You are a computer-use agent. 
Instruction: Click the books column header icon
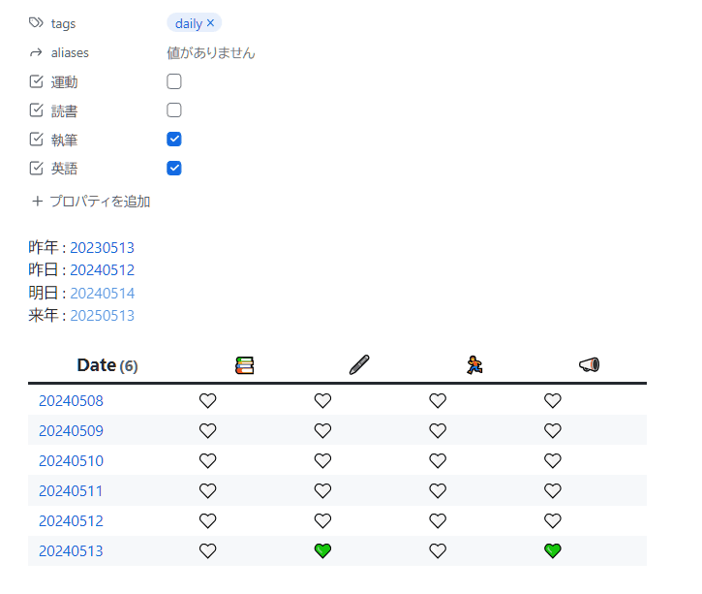pyautogui.click(x=244, y=365)
